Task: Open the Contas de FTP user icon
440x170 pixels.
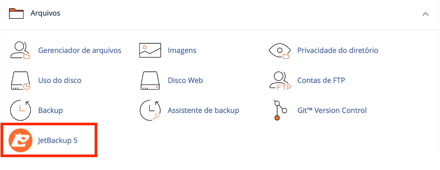Action: (280, 80)
